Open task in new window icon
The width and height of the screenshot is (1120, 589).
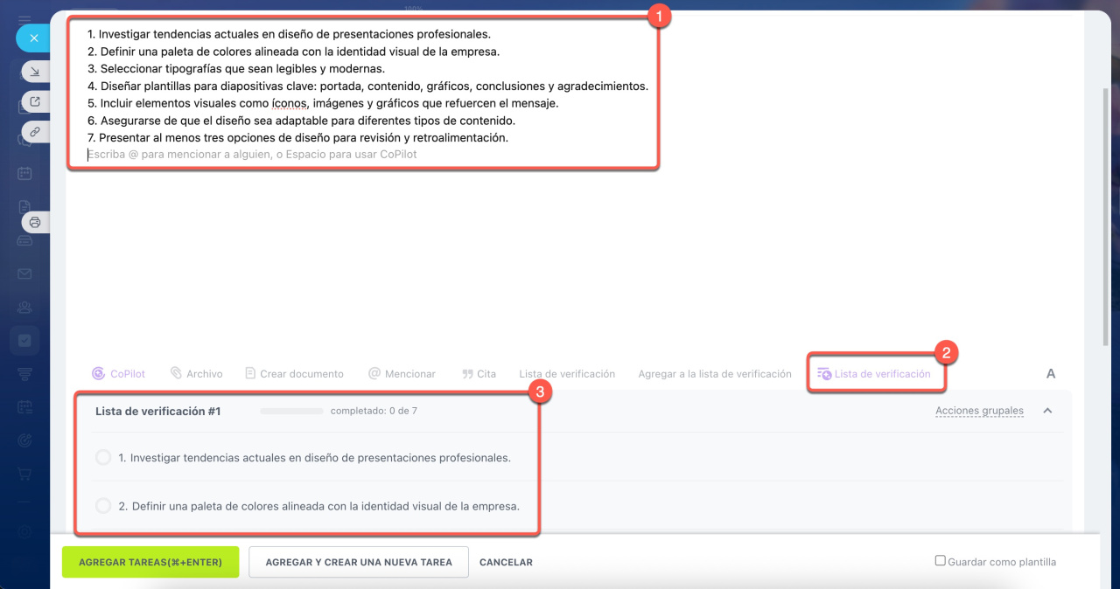34,101
